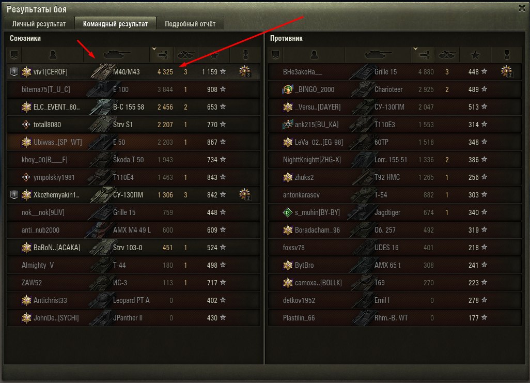This screenshot has width=530, height=383.
Task: Select enemy player _BINGO_2000 row
Action: point(395,89)
